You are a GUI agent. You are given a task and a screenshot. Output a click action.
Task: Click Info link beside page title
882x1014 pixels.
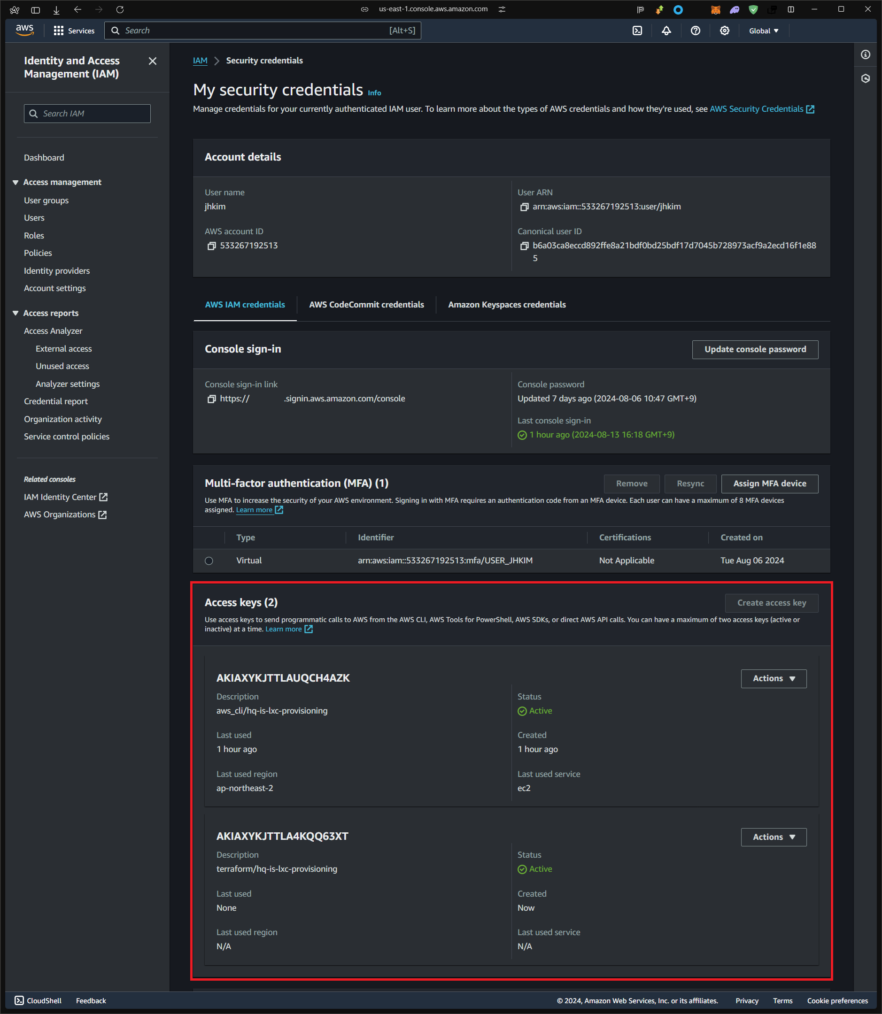click(x=374, y=92)
